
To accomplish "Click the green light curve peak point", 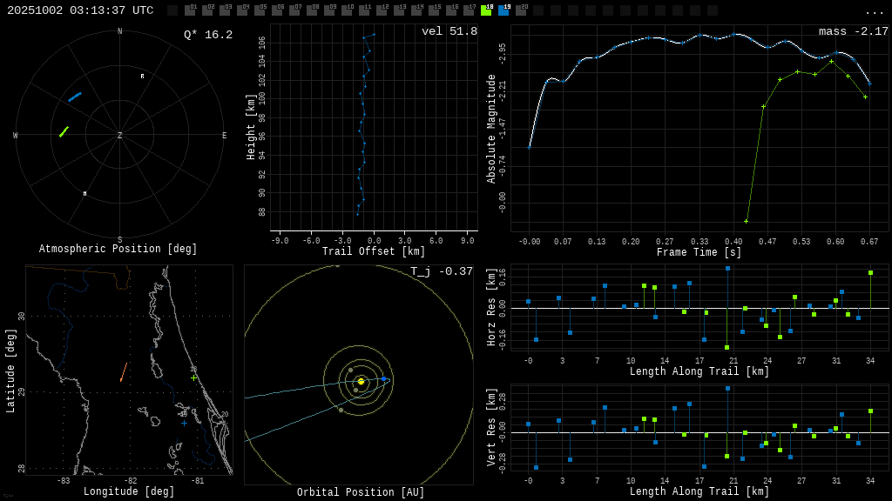I will (x=831, y=62).
